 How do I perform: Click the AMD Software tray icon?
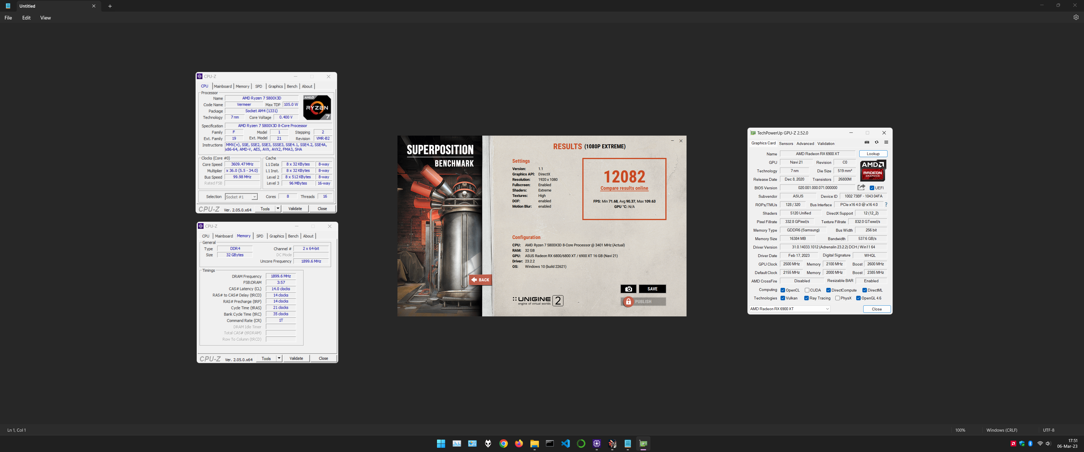tap(1013, 444)
